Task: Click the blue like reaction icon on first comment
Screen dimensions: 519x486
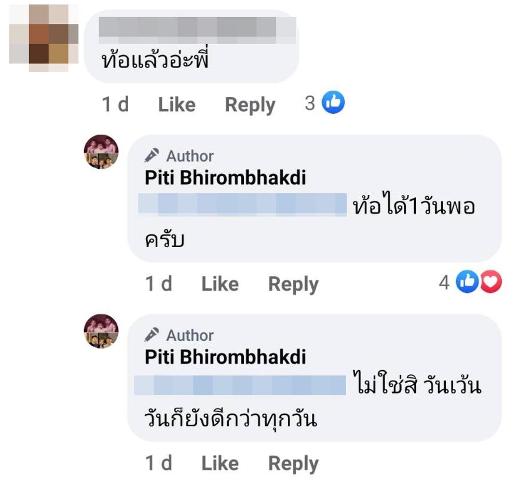Action: click(x=333, y=102)
